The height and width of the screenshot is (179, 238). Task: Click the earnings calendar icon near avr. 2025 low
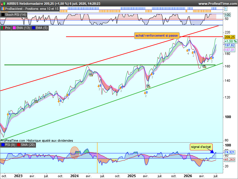pyautogui.click(x=148, y=86)
